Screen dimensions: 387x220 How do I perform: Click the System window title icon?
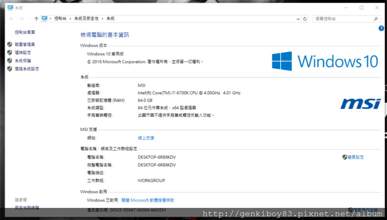pos(10,8)
